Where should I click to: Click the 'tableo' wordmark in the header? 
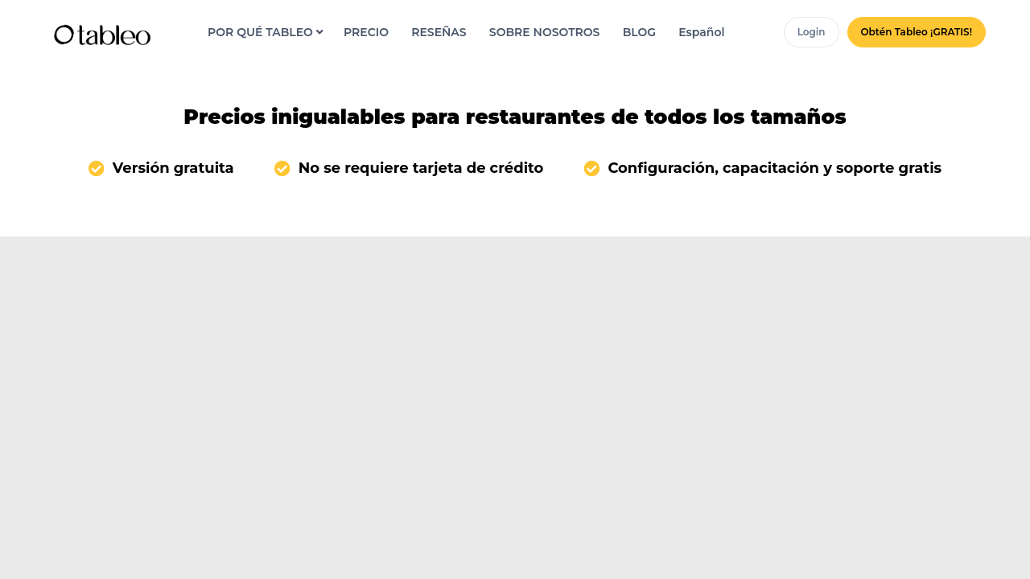click(x=113, y=35)
